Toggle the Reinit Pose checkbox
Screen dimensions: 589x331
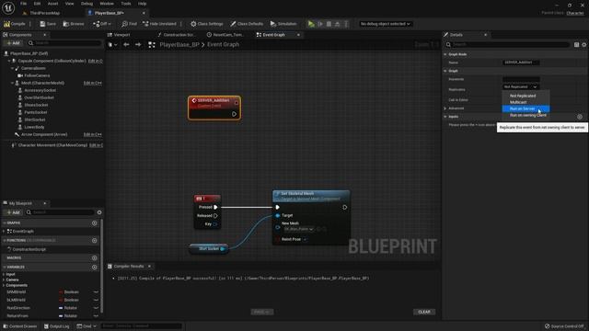coord(305,239)
